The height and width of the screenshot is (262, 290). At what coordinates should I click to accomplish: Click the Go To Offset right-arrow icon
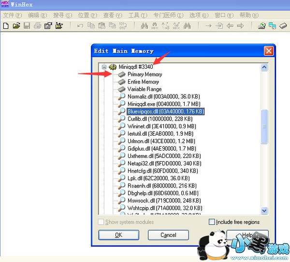(x=208, y=26)
